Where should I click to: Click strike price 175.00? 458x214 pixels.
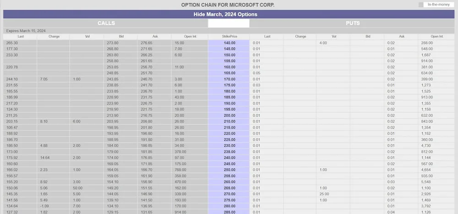(229, 85)
